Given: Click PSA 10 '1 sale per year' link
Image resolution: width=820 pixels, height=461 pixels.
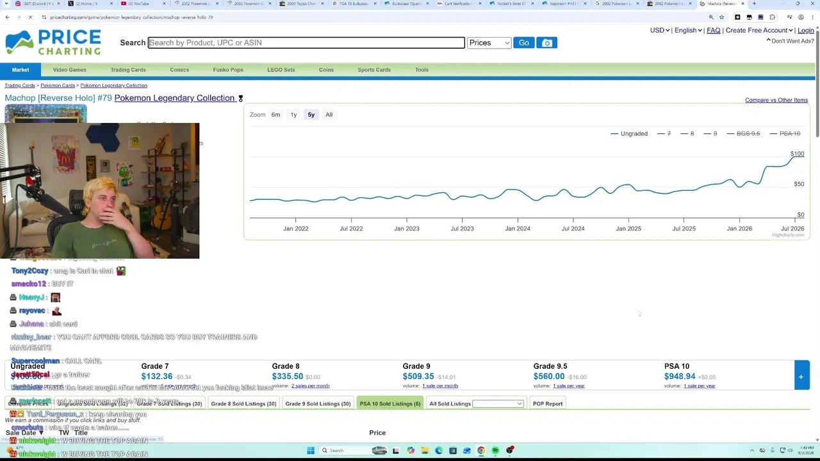Looking at the screenshot, I should click(x=700, y=386).
